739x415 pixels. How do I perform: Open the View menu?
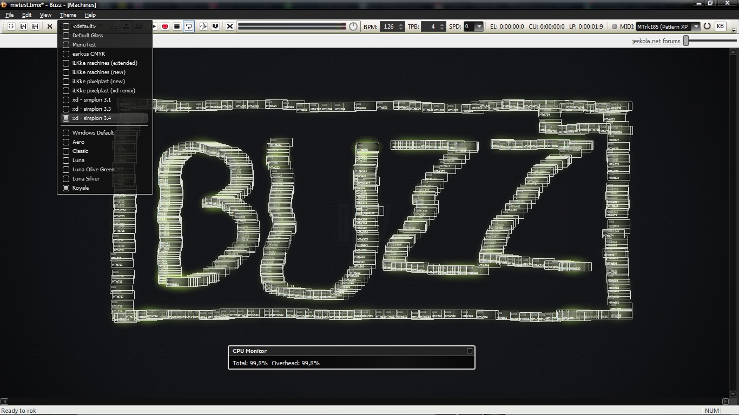coord(45,15)
